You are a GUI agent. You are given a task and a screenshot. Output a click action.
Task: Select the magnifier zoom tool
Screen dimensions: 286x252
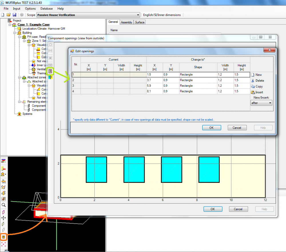pyautogui.click(x=4, y=205)
